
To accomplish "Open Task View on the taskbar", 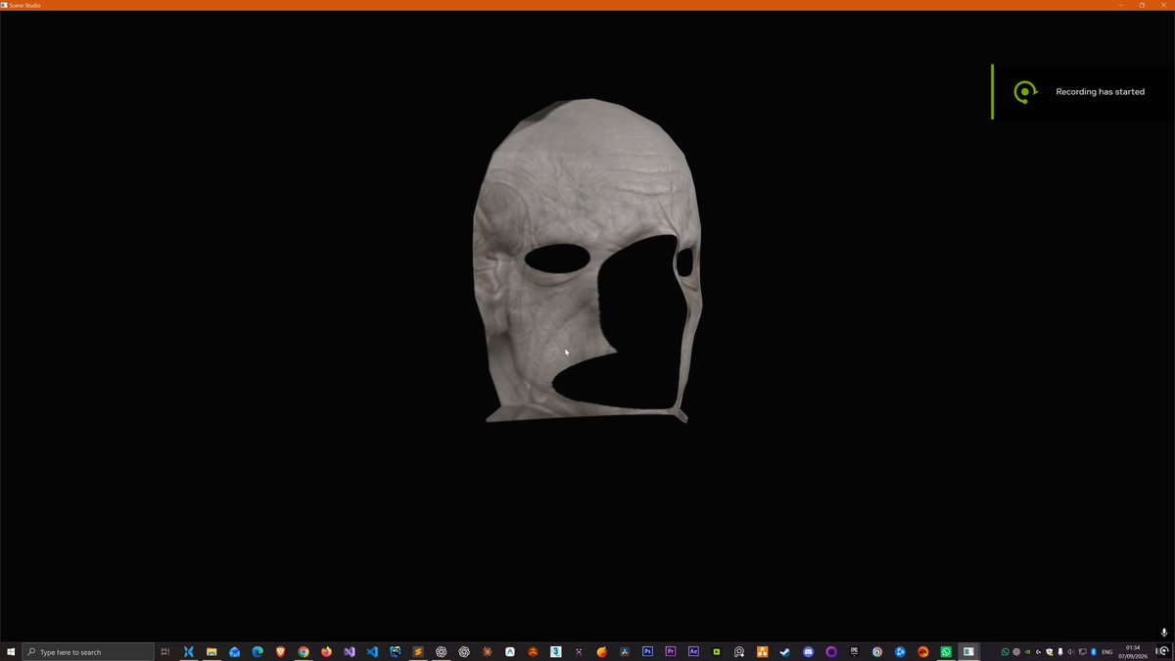I will pyautogui.click(x=165, y=652).
